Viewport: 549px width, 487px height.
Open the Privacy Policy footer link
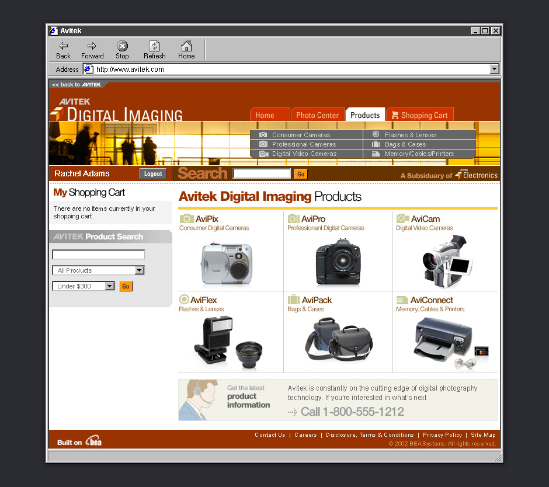(442, 435)
